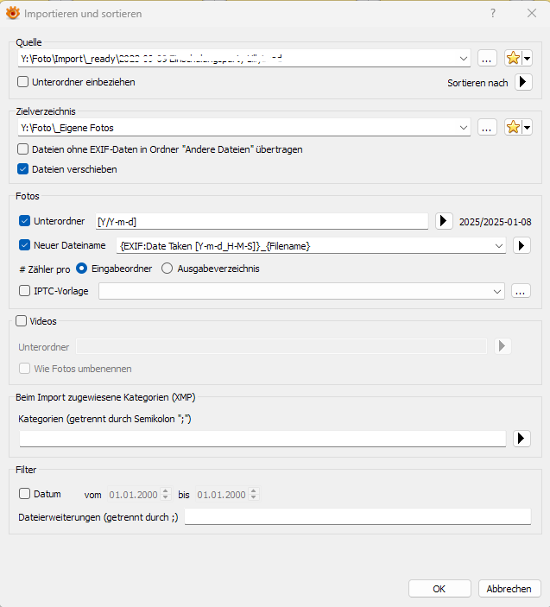This screenshot has width=550, height=607.
Task: Click the Unterordner template arrow button
Action: (x=443, y=221)
